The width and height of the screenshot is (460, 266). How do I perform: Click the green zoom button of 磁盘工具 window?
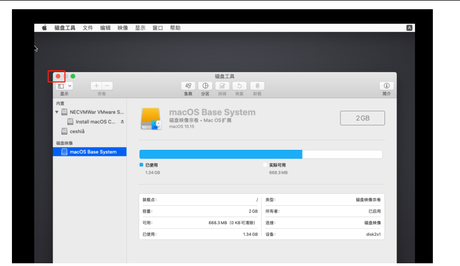point(73,76)
